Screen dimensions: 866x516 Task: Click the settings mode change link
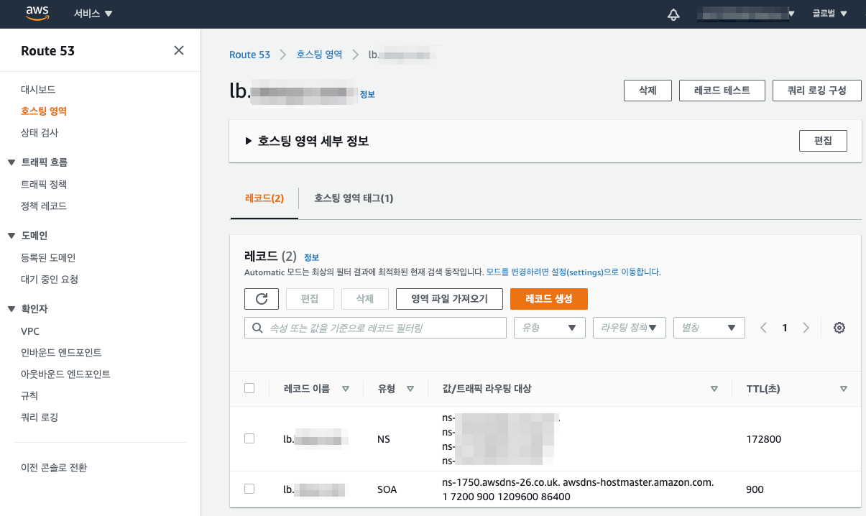point(574,272)
